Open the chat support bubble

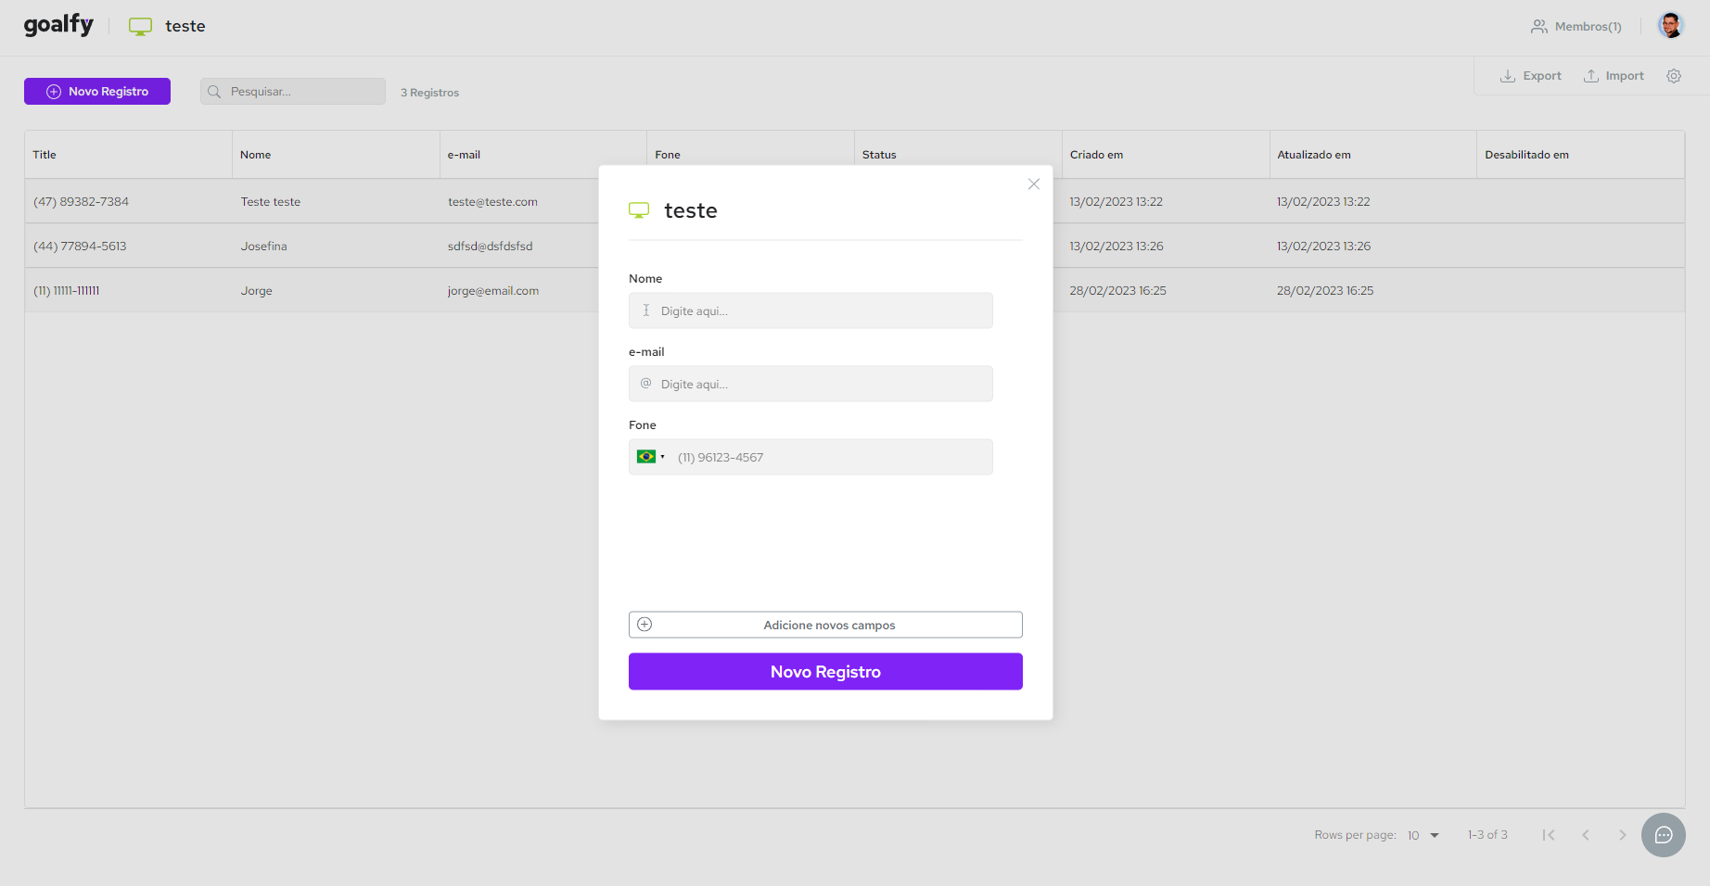(x=1663, y=835)
